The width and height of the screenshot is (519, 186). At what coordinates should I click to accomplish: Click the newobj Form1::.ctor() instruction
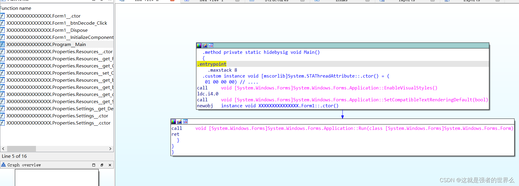(268, 106)
